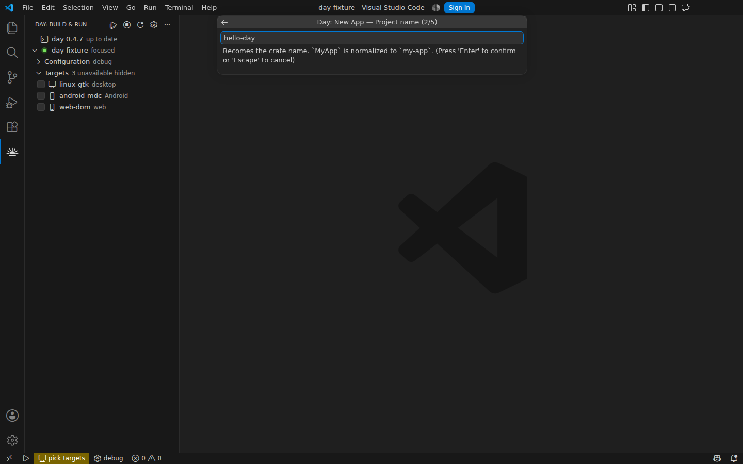743x464 pixels.
Task: Open the Terminal menu
Action: tap(179, 8)
